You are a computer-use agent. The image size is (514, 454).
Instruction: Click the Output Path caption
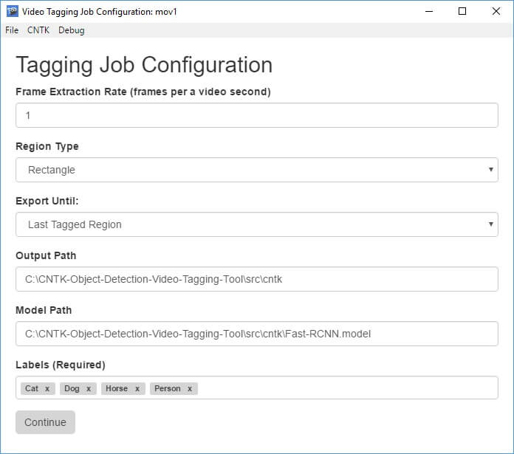(x=46, y=255)
